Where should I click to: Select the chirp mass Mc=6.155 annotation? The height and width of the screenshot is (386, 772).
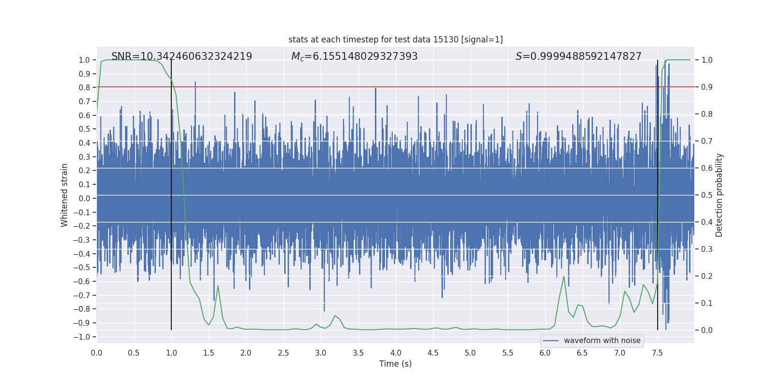(x=354, y=56)
